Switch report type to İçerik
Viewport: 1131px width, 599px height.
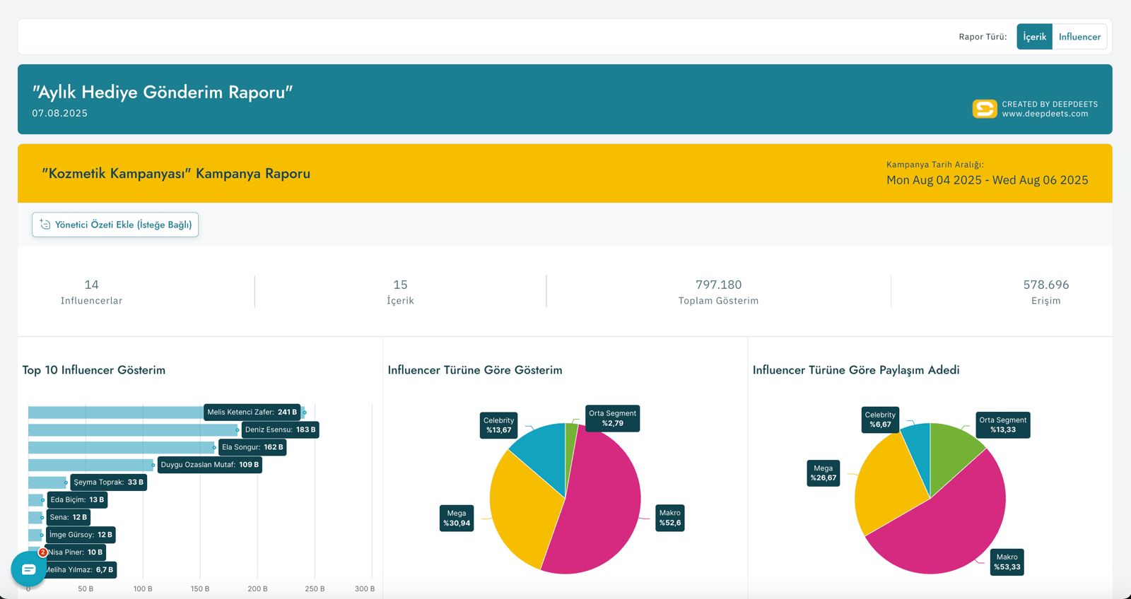point(1034,37)
